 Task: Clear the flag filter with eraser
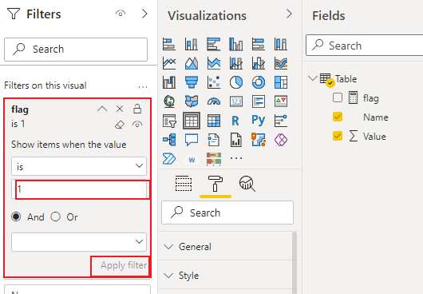click(120, 125)
